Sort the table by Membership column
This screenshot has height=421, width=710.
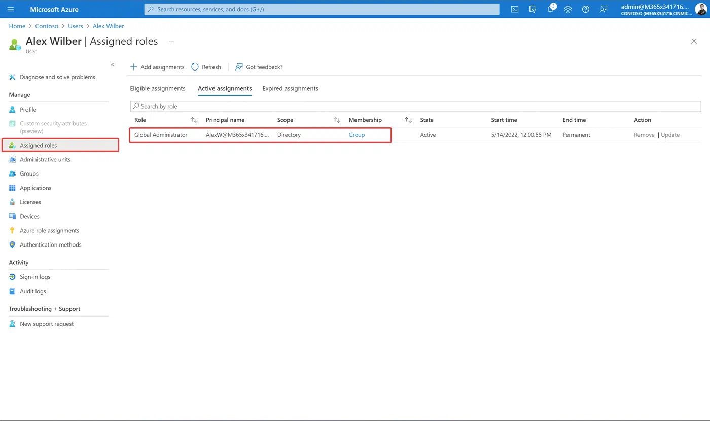click(408, 120)
